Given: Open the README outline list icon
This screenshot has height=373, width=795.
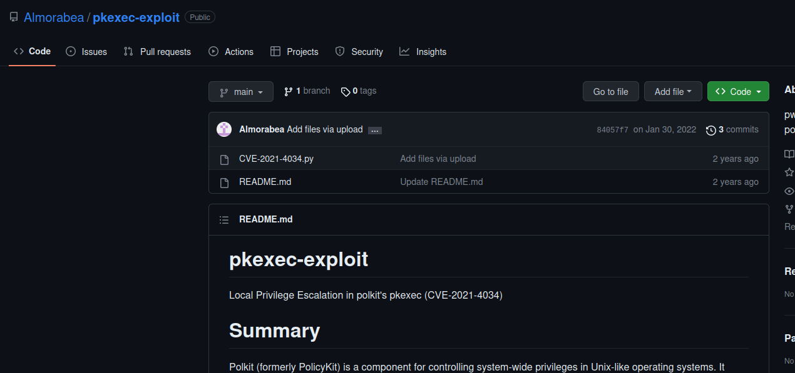Looking at the screenshot, I should point(224,219).
